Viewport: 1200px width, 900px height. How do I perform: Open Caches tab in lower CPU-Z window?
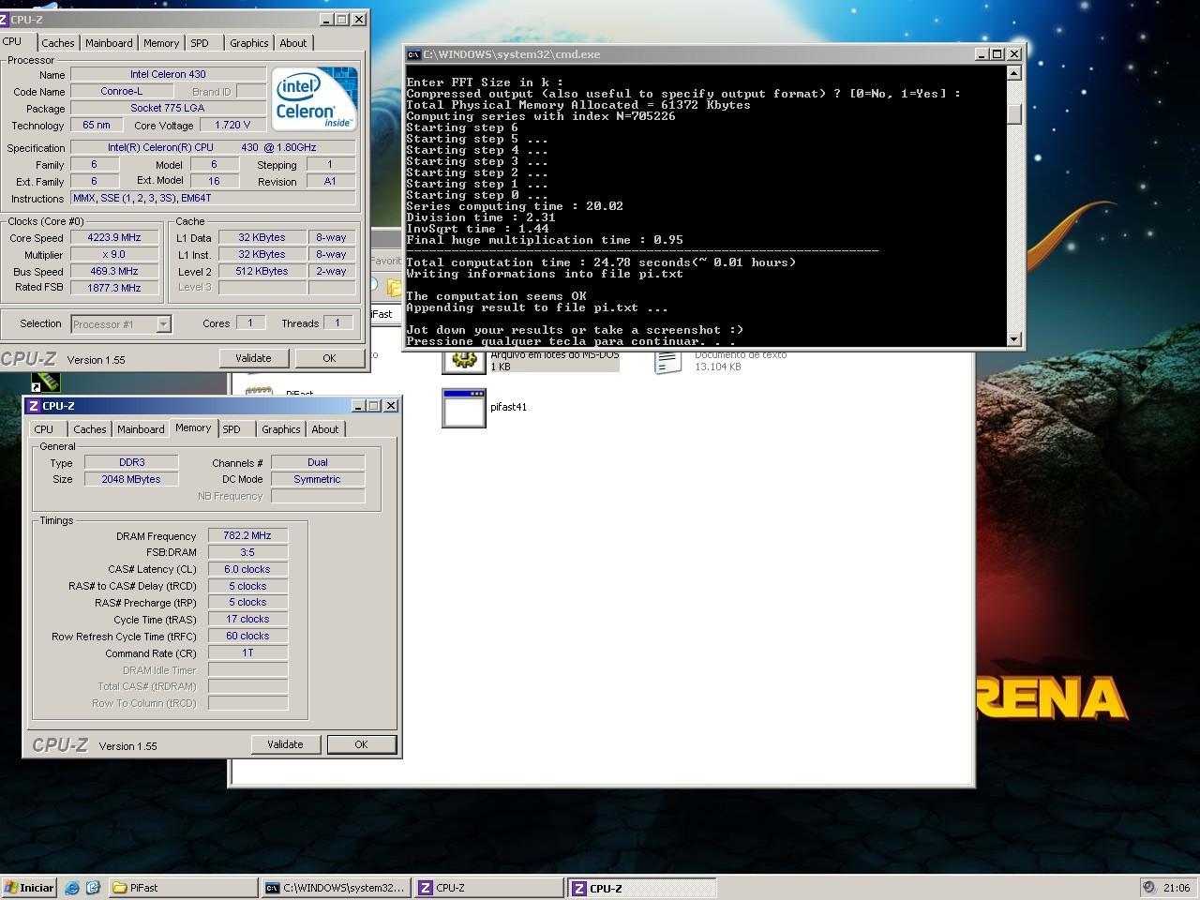click(x=90, y=429)
